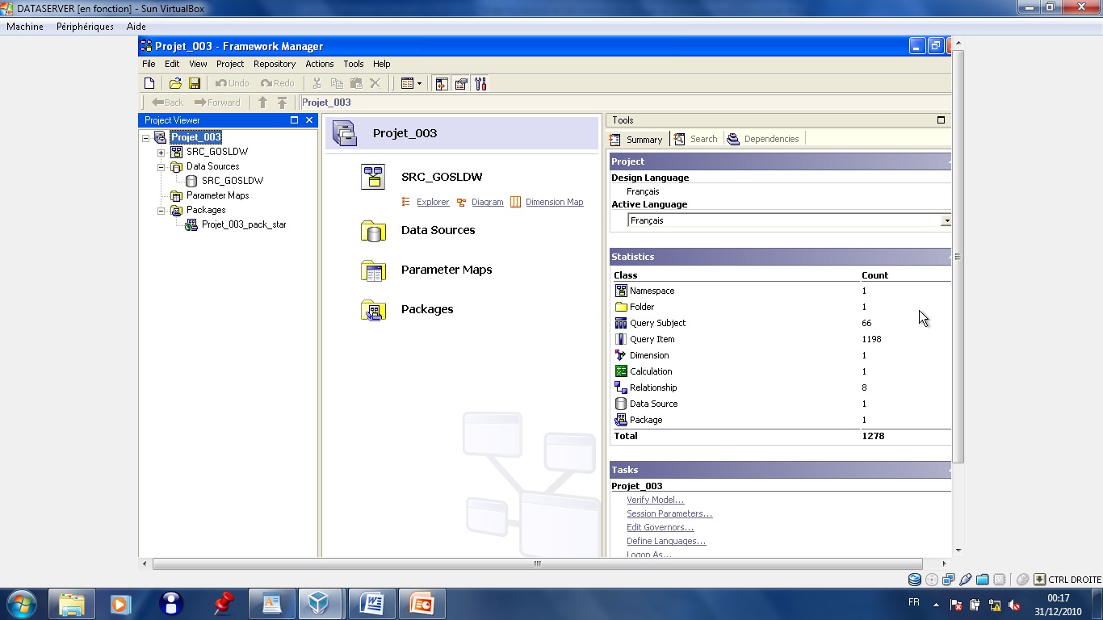
Task: Click the SRC_GOSLDW namespace icon in center
Action: click(373, 177)
